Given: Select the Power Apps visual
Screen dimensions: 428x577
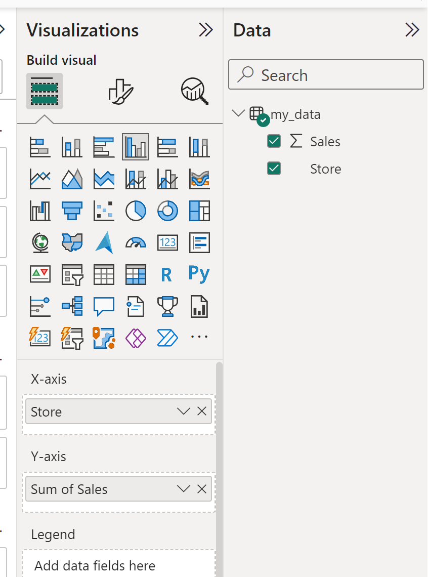Looking at the screenshot, I should click(136, 338).
